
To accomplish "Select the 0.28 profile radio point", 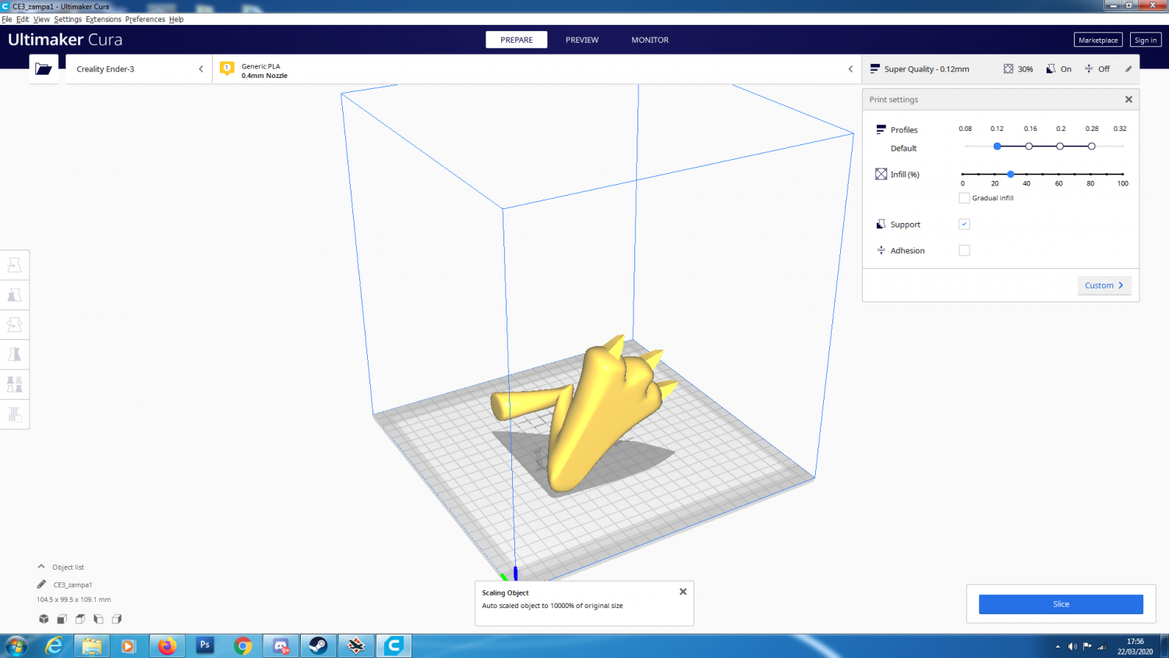I will (1092, 147).
